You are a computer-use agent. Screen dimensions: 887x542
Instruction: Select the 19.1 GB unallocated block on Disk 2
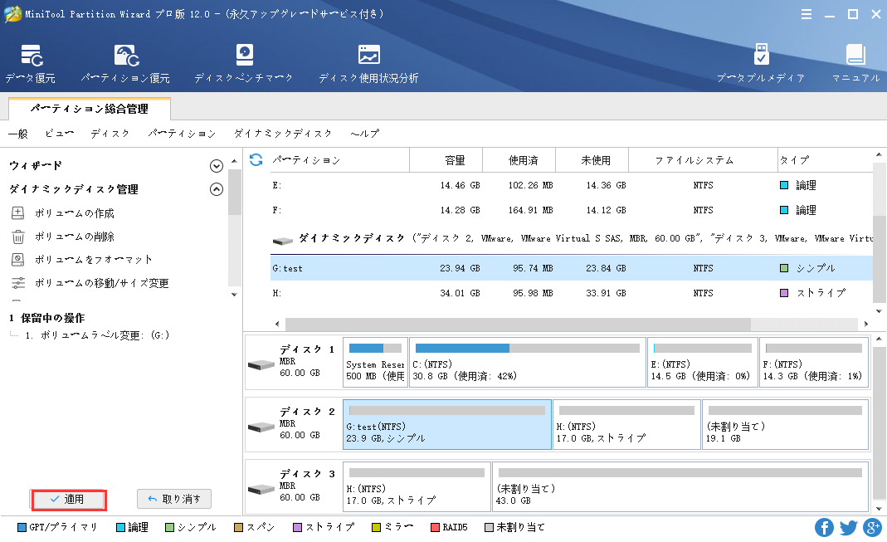click(x=784, y=424)
